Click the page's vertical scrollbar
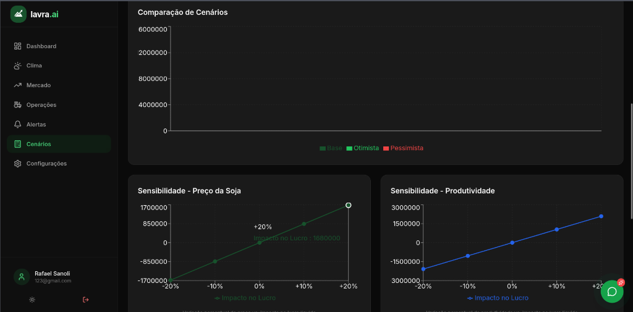 (631, 161)
